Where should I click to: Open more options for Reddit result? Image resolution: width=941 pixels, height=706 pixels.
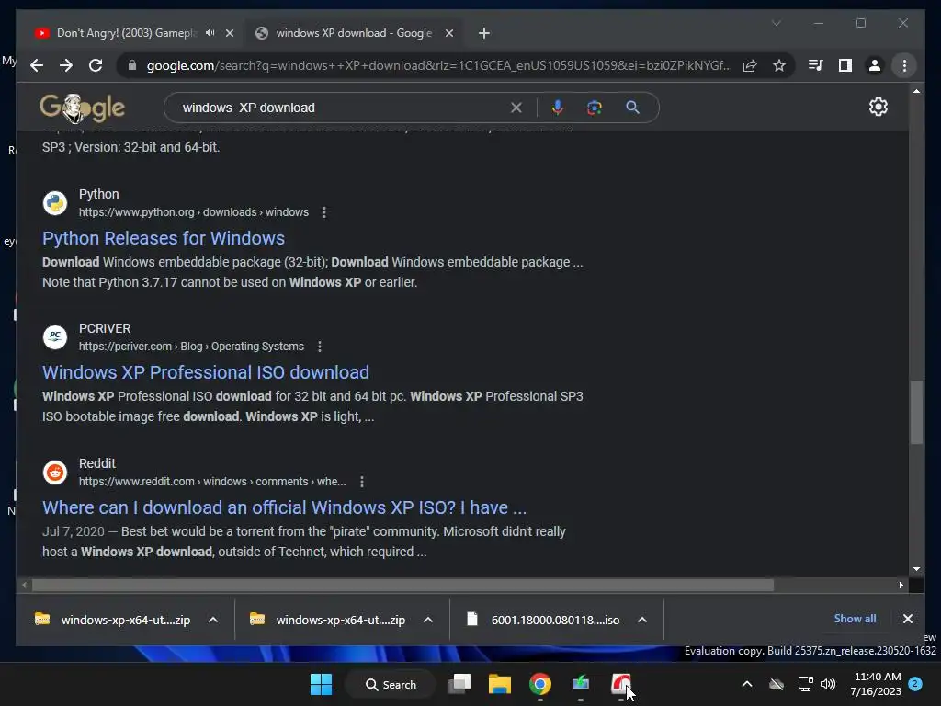[361, 482]
